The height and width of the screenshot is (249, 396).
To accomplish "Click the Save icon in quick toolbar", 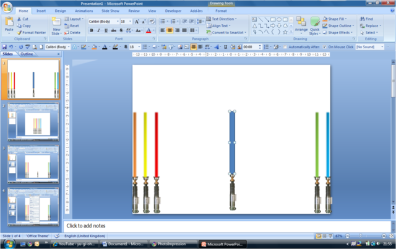I will 4,47.
